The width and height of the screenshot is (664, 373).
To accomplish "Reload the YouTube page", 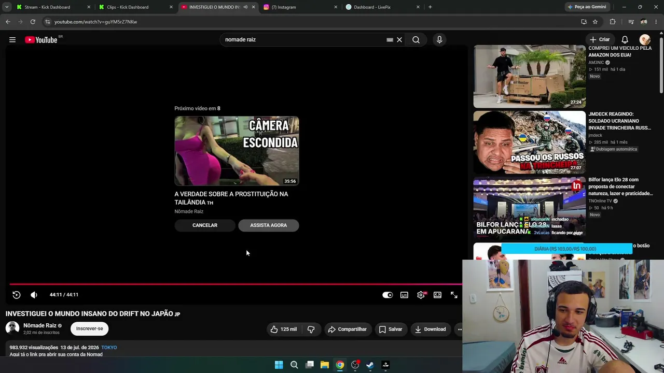I will 33,22.
